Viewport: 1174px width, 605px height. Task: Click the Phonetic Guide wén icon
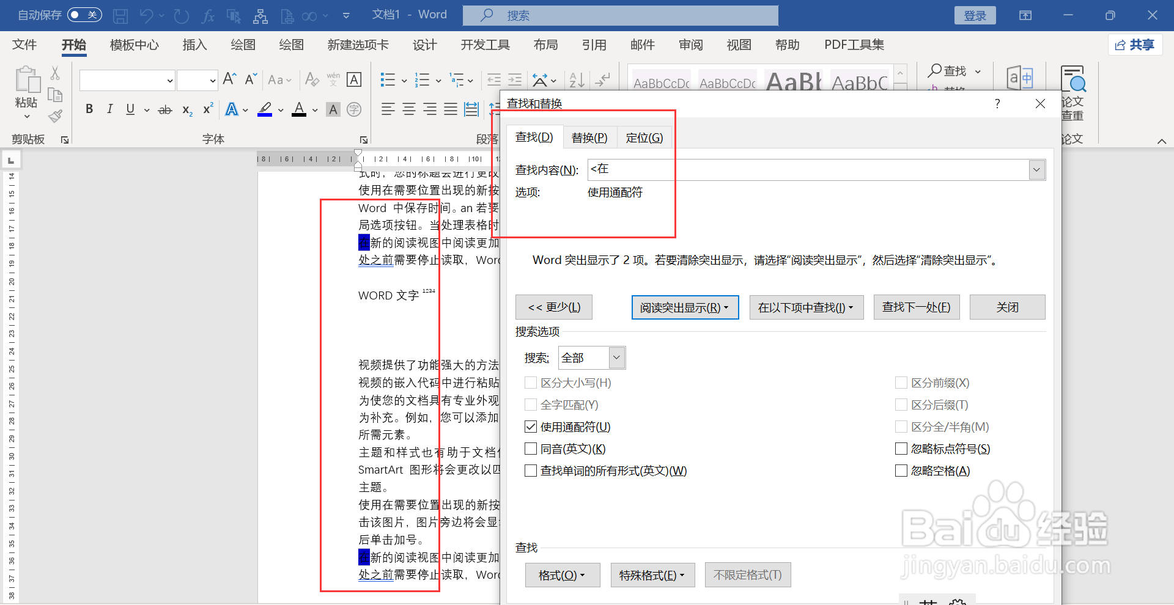click(333, 79)
